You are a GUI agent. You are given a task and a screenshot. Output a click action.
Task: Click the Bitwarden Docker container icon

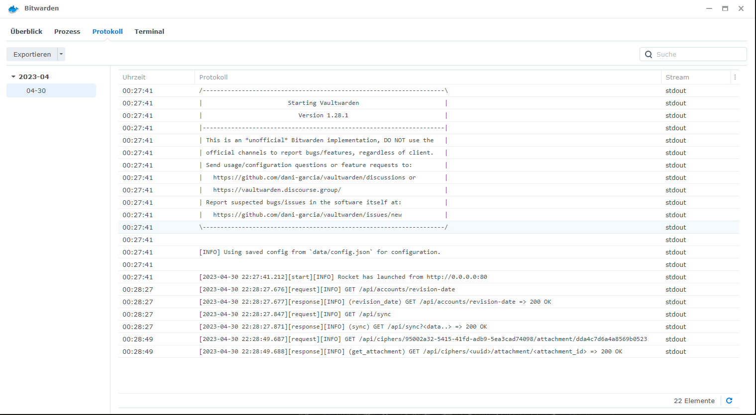click(x=13, y=8)
